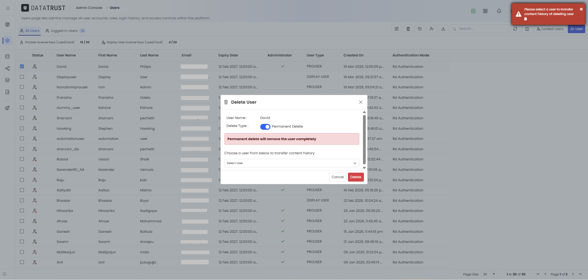Go to the next page arrow
Screen dimensions: 588x280
click(573, 274)
